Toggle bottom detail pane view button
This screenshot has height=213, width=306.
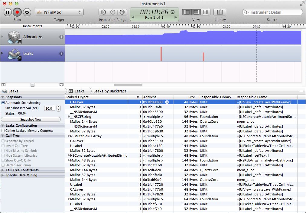click(x=196, y=12)
